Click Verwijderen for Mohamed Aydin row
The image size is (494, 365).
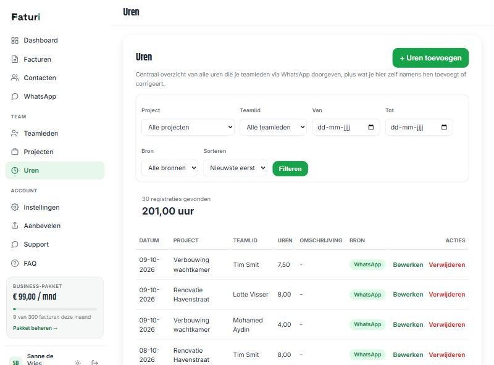446,324
